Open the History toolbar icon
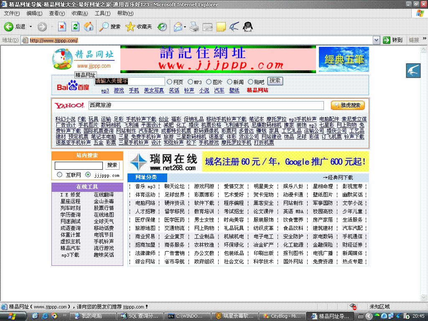 click(x=162, y=27)
